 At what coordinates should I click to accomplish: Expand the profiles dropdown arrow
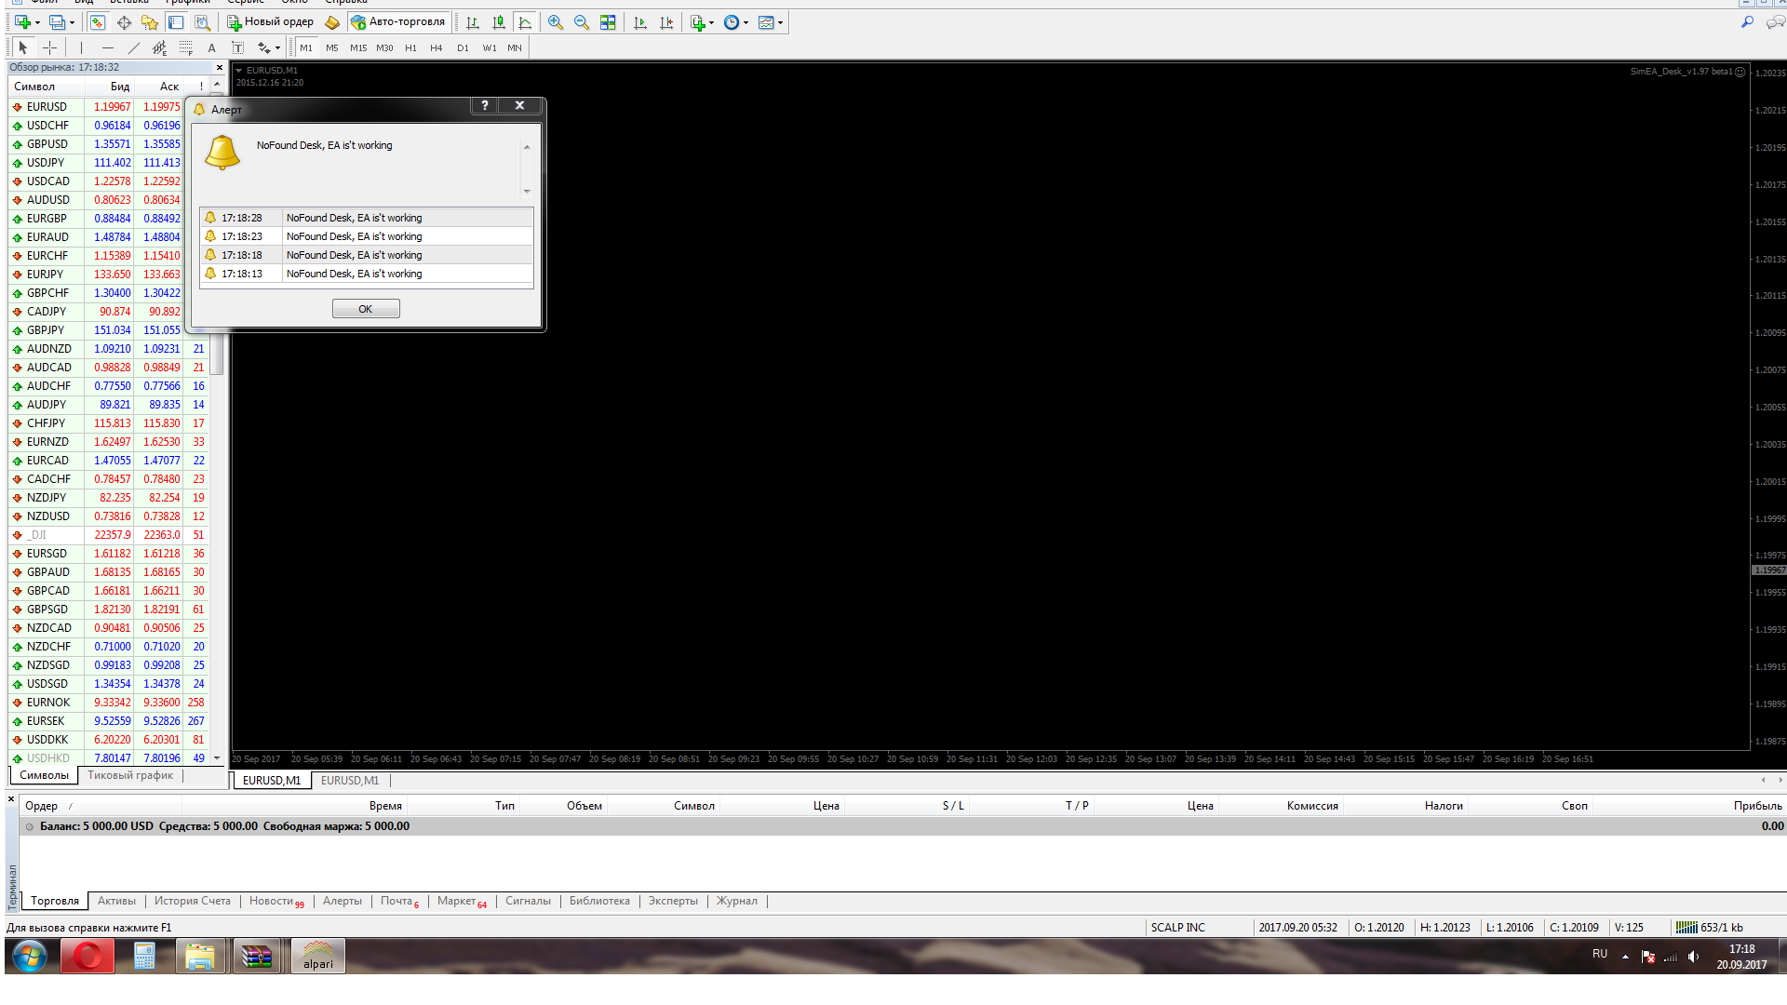tap(72, 22)
